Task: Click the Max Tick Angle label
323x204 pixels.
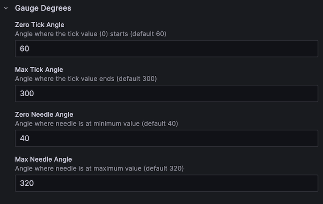Action: pos(39,69)
